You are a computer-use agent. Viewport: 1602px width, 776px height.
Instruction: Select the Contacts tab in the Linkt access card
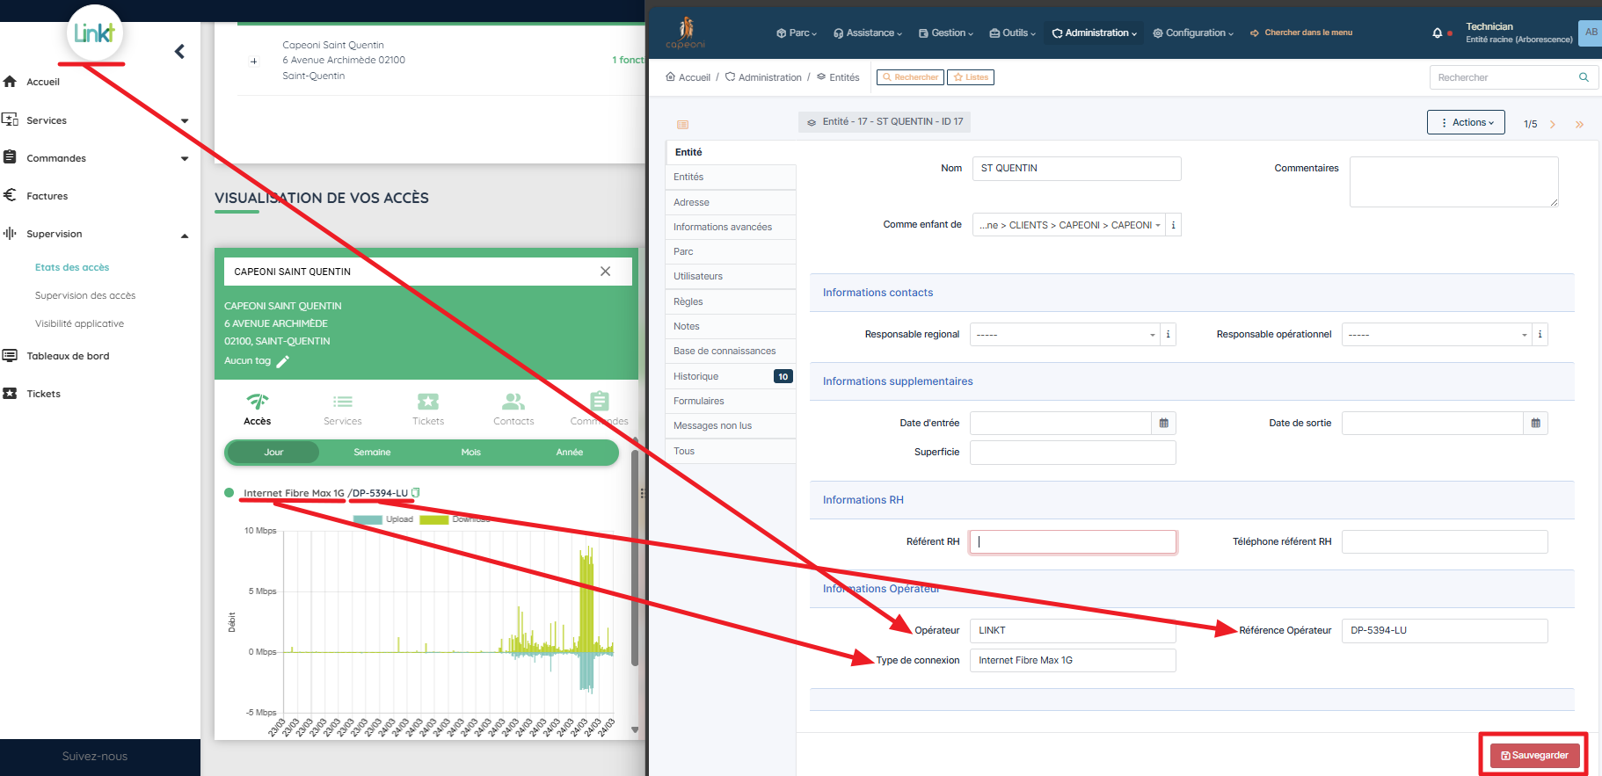513,410
